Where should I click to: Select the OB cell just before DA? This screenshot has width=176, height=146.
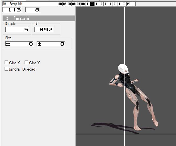pos(78,4)
